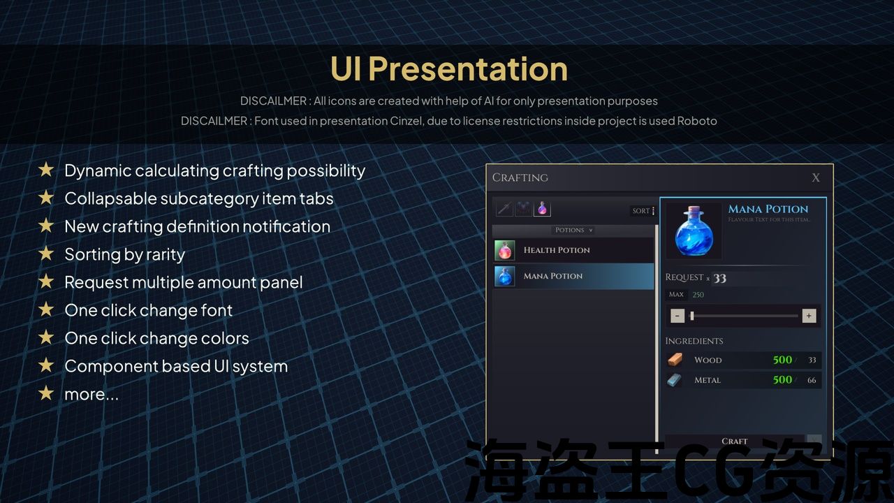894x503 pixels.
Task: Click the Wood ingredient plank icon
Action: (x=675, y=360)
